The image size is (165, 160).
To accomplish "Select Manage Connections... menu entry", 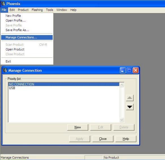I will tap(27, 37).
